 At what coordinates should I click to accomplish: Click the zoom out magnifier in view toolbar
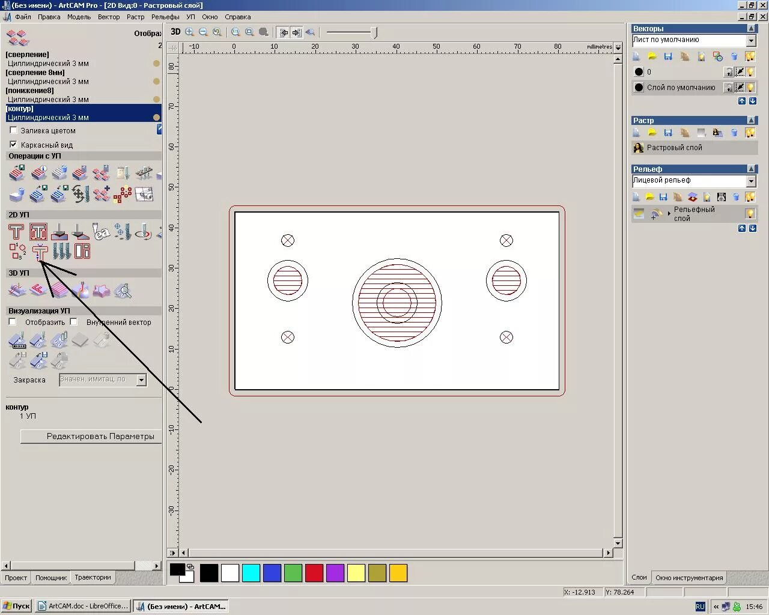pyautogui.click(x=203, y=32)
